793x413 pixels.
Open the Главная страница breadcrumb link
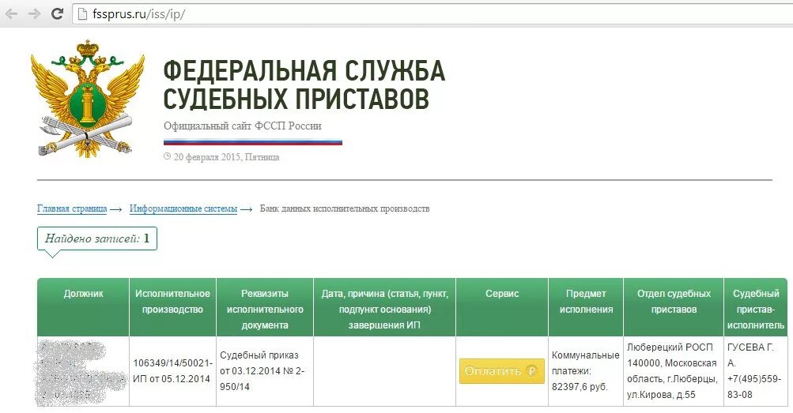(72, 208)
